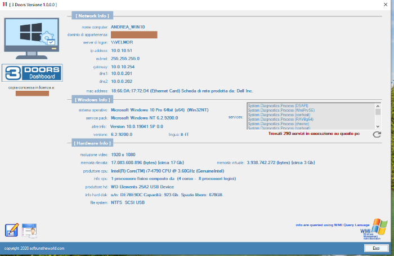
Task: Select the Process (DSAPI) service entry
Action: [278, 105]
